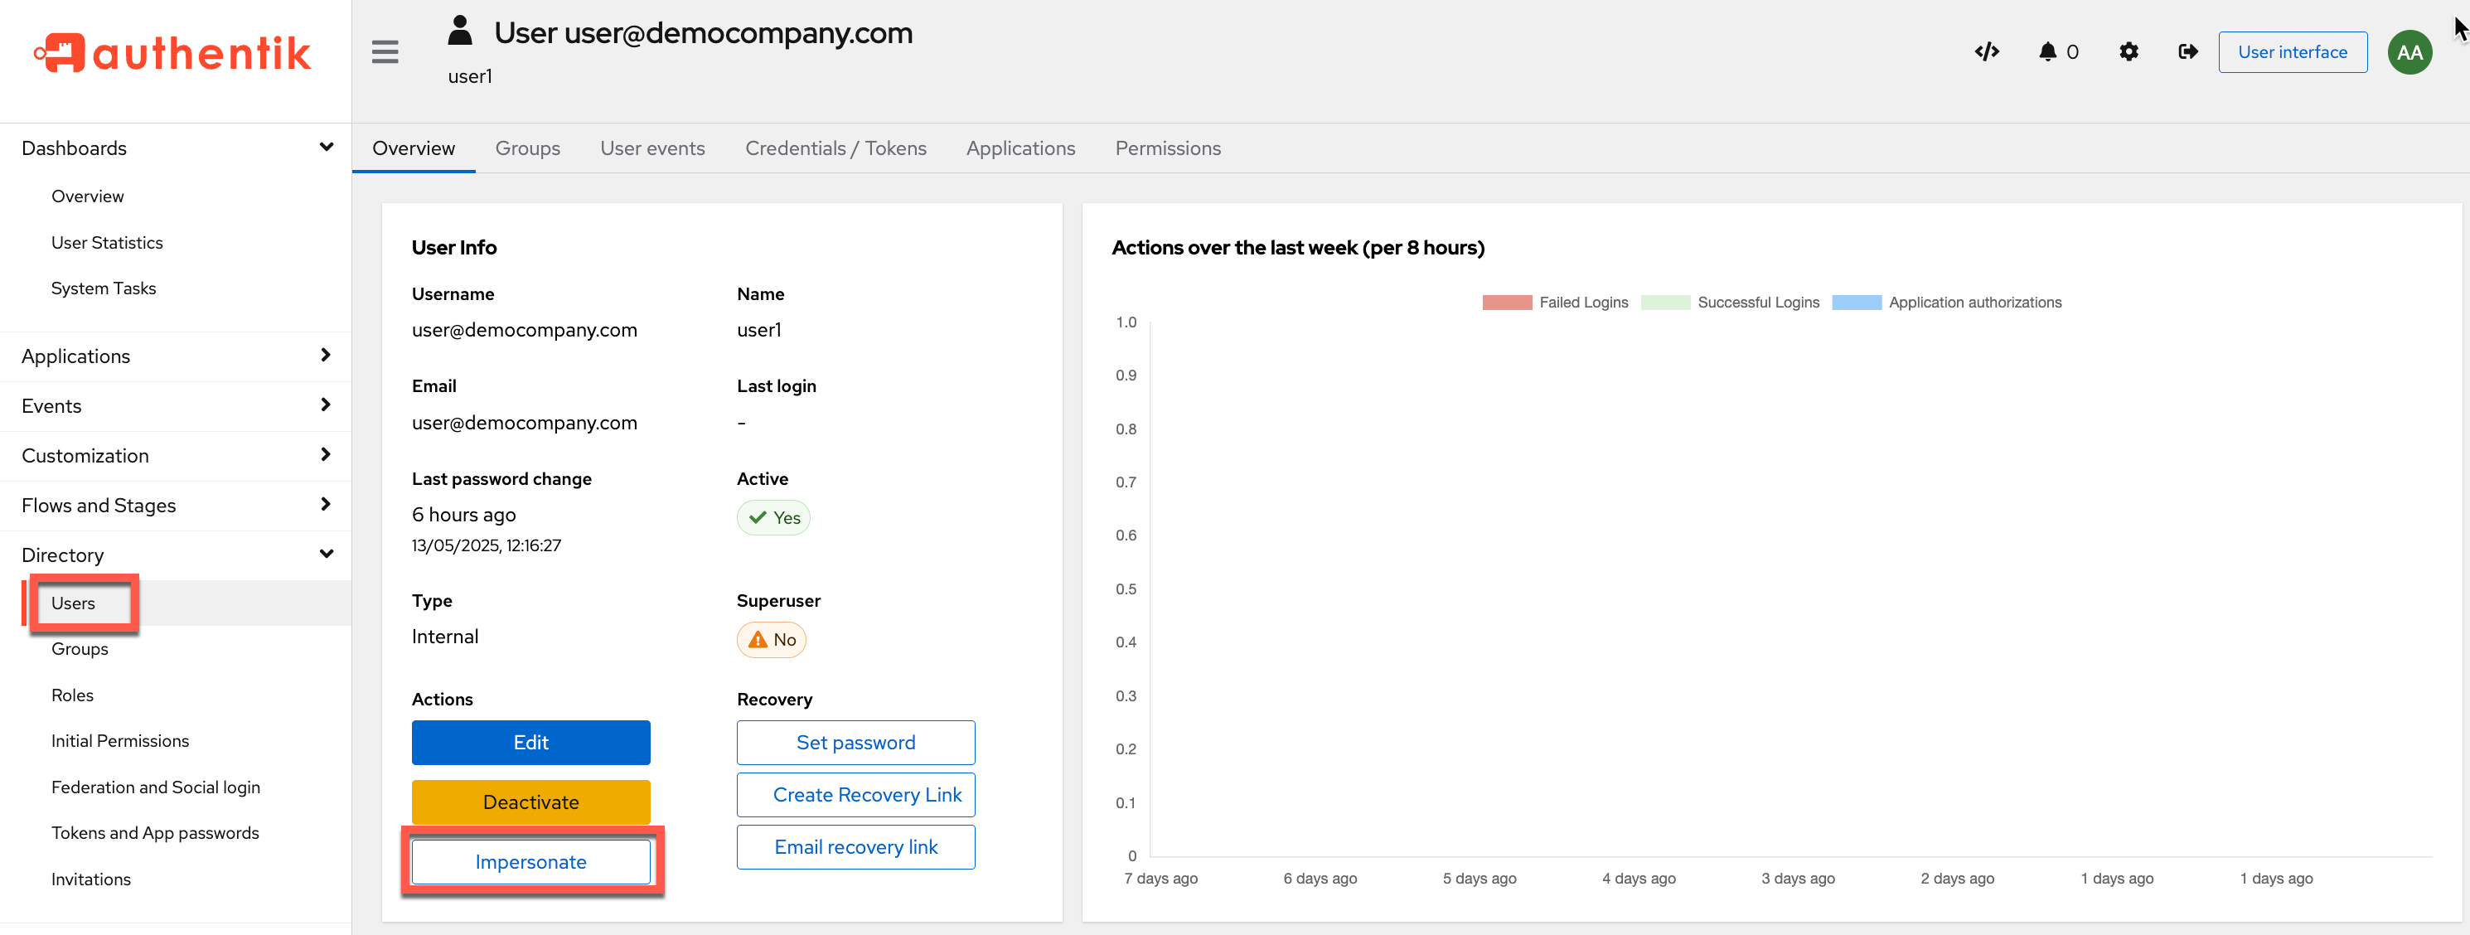The image size is (2470, 935).
Task: Open settings gear icon in header
Action: (x=2128, y=51)
